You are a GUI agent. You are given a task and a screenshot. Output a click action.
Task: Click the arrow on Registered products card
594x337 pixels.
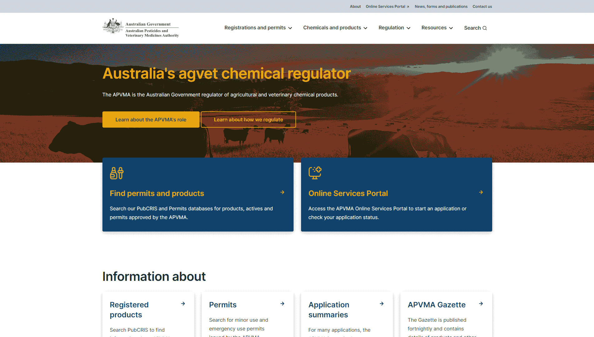[183, 304]
